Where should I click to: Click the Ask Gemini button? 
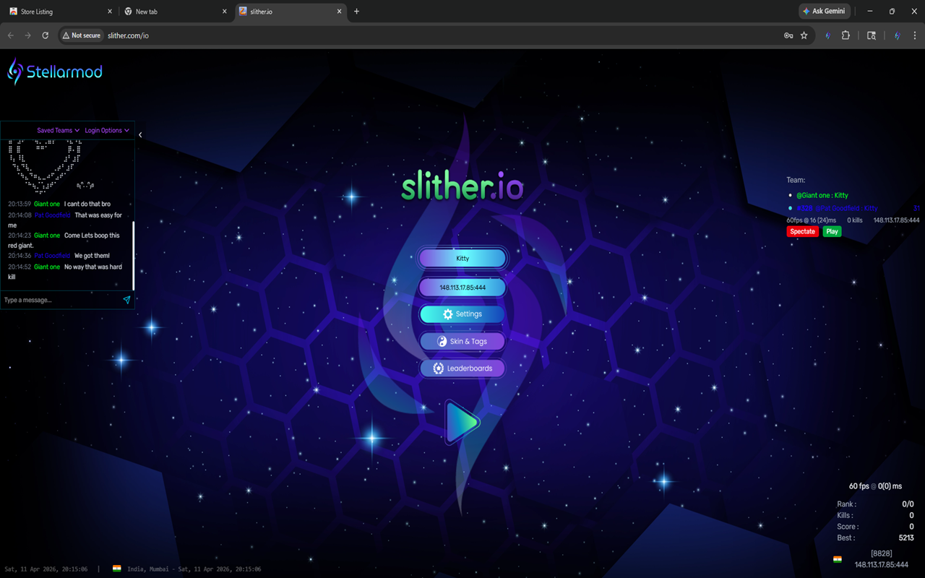pyautogui.click(x=825, y=12)
